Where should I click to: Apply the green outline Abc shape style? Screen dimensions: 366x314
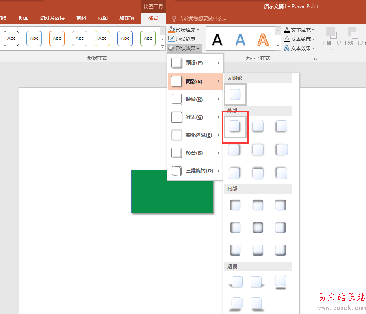point(148,39)
